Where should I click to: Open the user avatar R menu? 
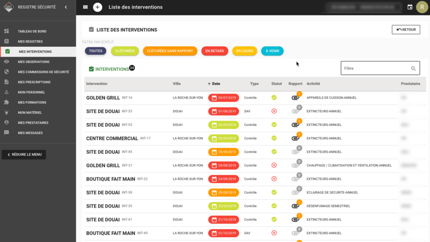(422, 7)
